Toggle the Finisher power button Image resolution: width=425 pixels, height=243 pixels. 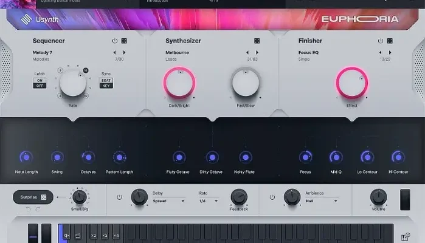click(x=381, y=41)
